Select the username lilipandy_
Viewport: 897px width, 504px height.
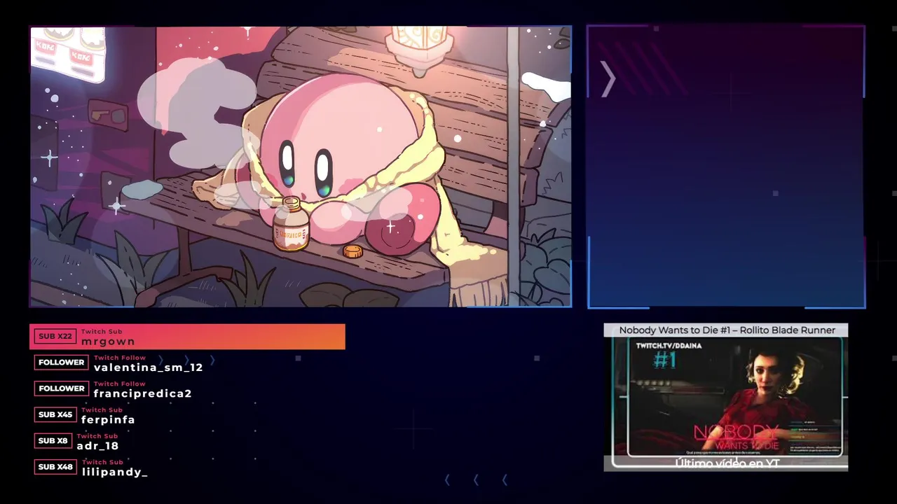pos(115,472)
